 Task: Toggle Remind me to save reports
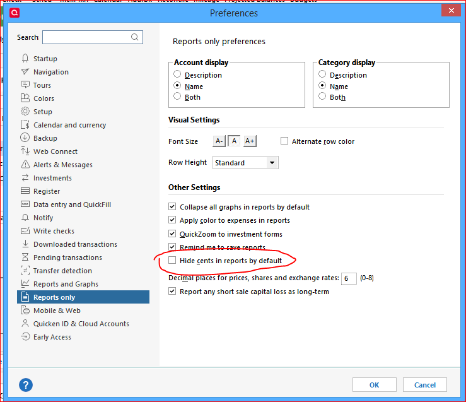172,247
